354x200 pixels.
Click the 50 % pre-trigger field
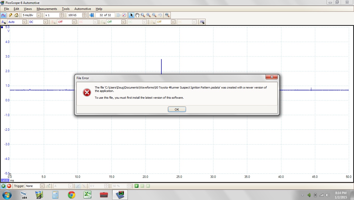pos(119,186)
